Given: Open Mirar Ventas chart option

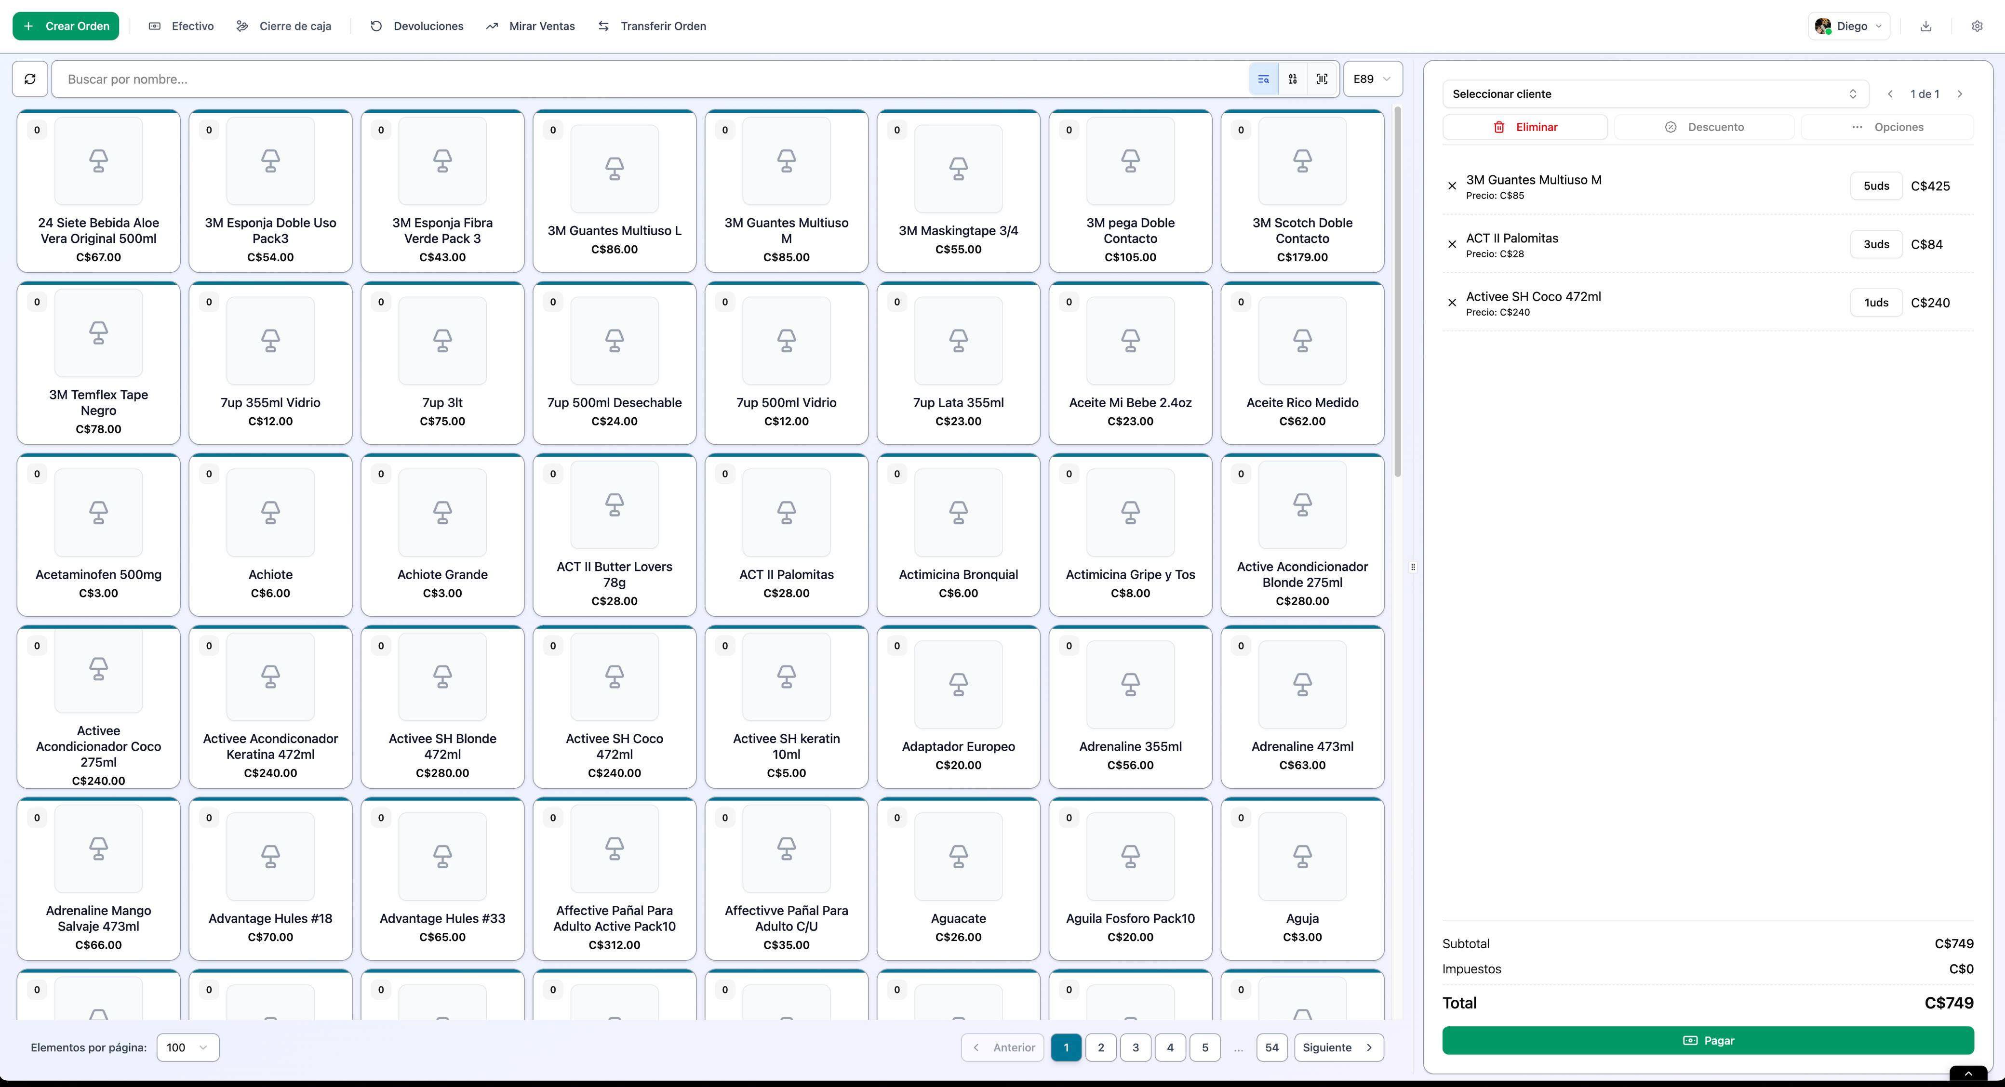Looking at the screenshot, I should (530, 26).
